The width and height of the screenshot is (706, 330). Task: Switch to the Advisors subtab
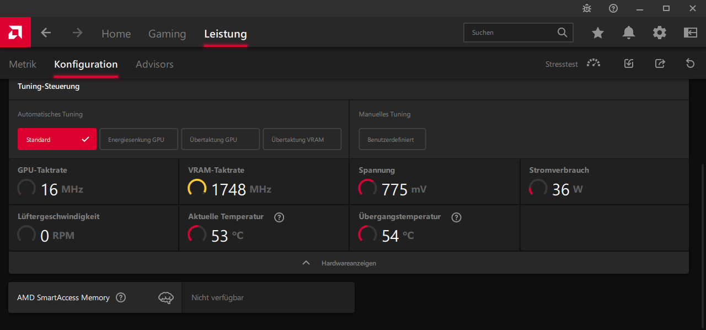point(154,64)
